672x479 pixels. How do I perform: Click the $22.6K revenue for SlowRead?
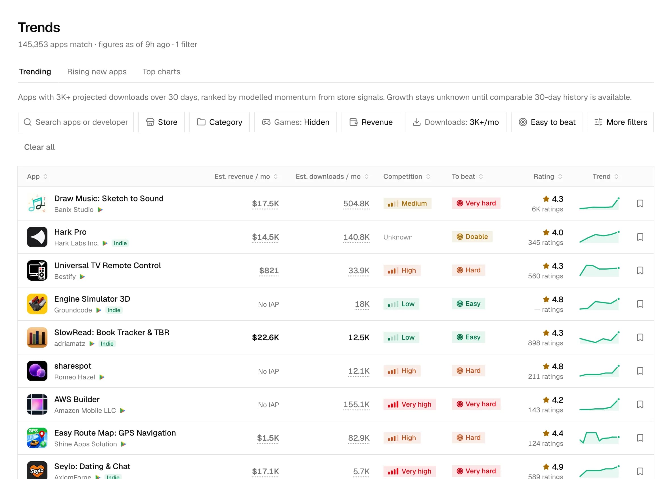coord(265,337)
